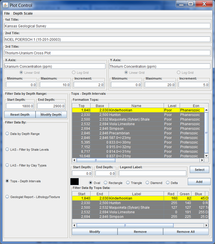The width and height of the screenshot is (215, 244).
Task: Click the Modify button
Action: pyautogui.click(x=95, y=232)
